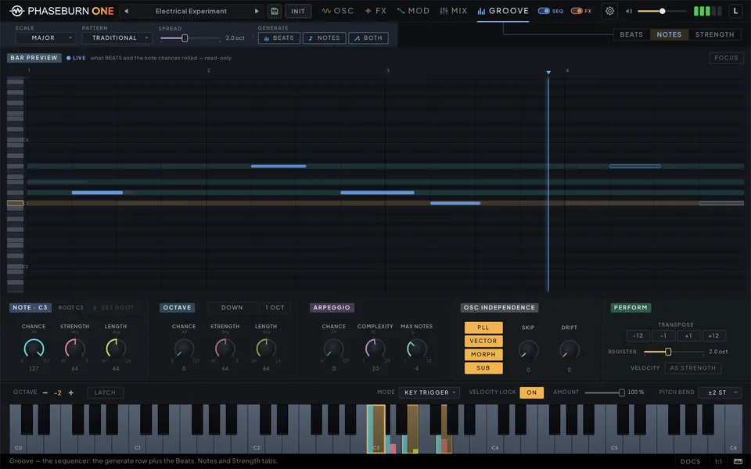The width and height of the screenshot is (751, 469).
Task: Go to previous preset arrow
Action: [x=127, y=11]
